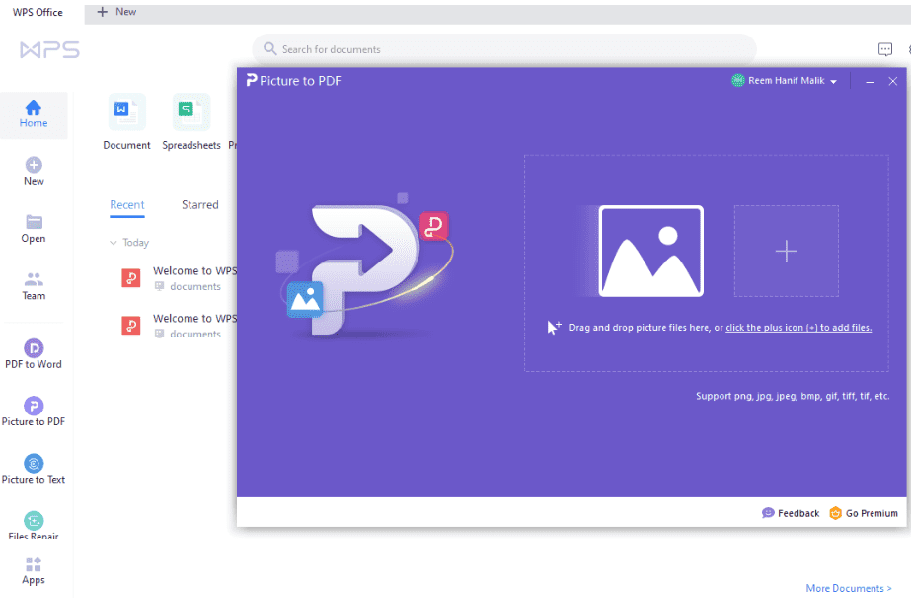Create a new Spreadsheets file
Image resolution: width=911 pixels, height=599 pixels.
tap(190, 112)
